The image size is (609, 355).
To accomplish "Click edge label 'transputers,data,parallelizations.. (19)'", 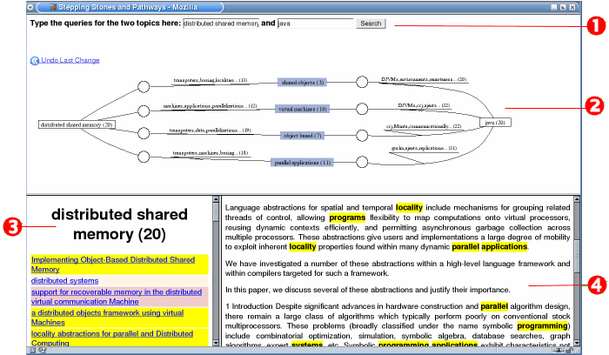I will pyautogui.click(x=210, y=131).
